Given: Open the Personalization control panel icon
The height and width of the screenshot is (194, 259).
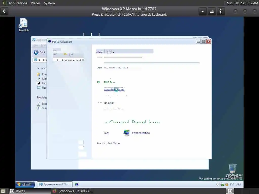Looking at the screenshot, I should [126, 133].
